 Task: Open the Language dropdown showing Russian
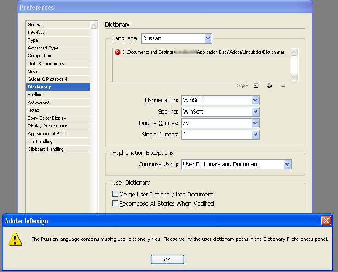[208, 38]
